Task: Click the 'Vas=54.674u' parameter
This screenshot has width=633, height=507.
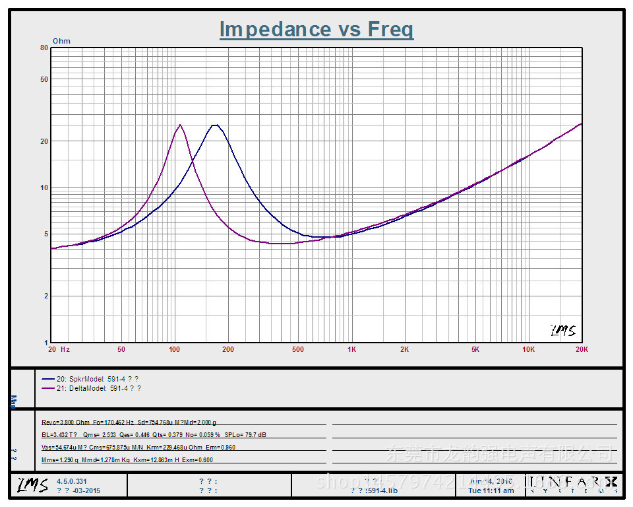Action: click(x=59, y=447)
